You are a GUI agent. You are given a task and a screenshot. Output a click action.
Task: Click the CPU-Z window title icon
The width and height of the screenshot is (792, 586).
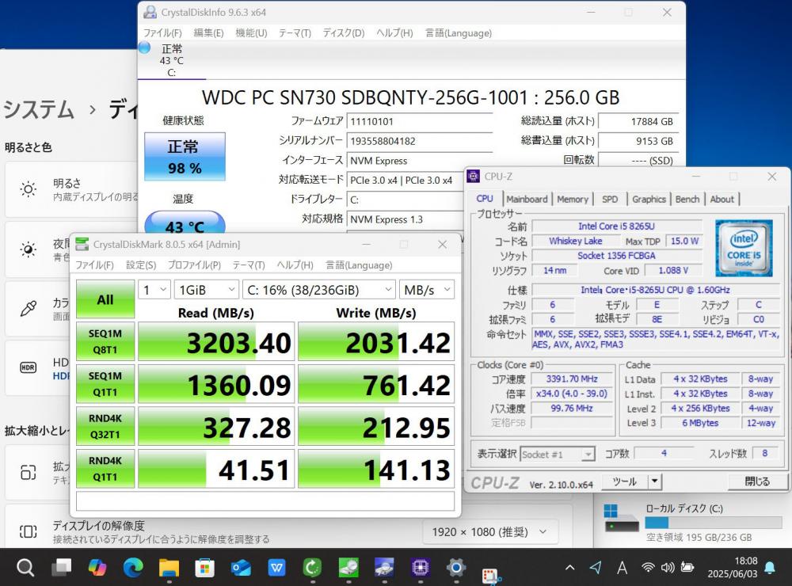(x=474, y=177)
